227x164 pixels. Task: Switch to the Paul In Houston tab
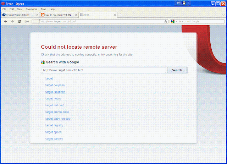pos(59,15)
